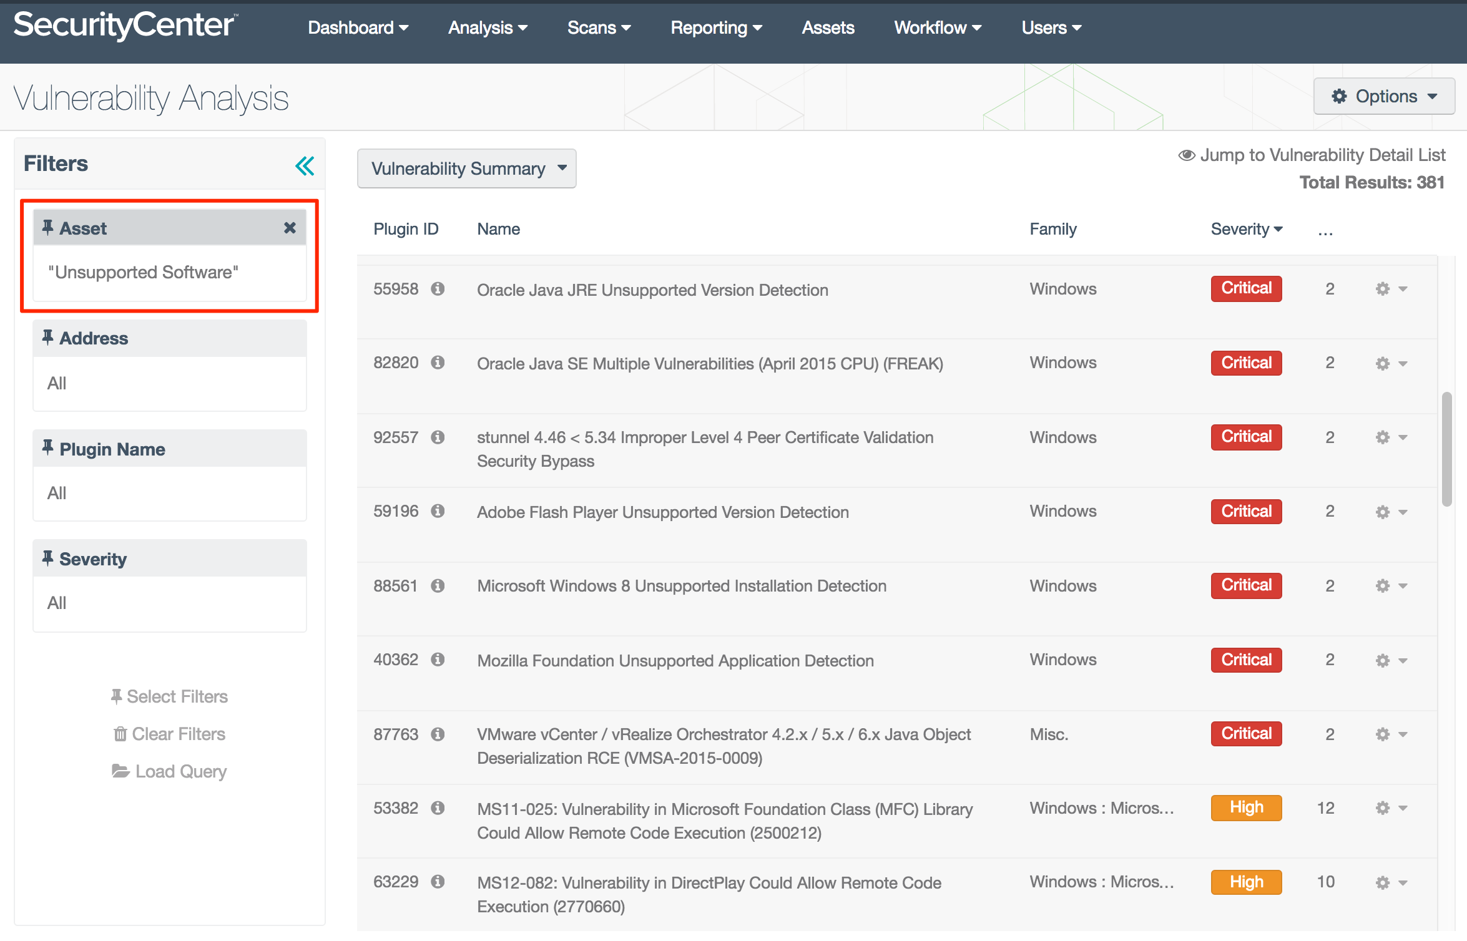Expand the Vulnerability Summary dropdown

coord(468,168)
